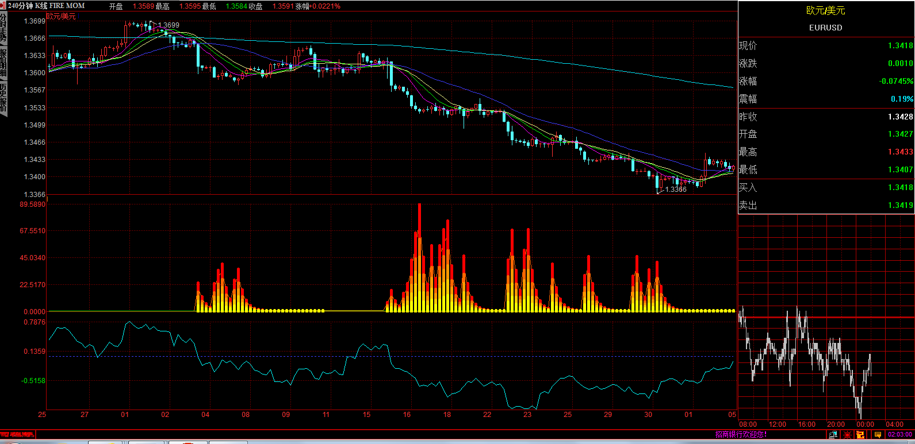Click the 涨跌 value 0.0010
The width and height of the screenshot is (915, 444).
[900, 63]
